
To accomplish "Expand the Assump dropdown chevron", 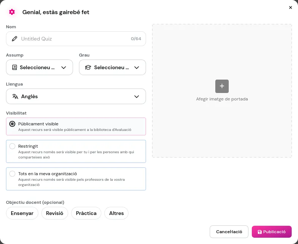I will click(64, 67).
